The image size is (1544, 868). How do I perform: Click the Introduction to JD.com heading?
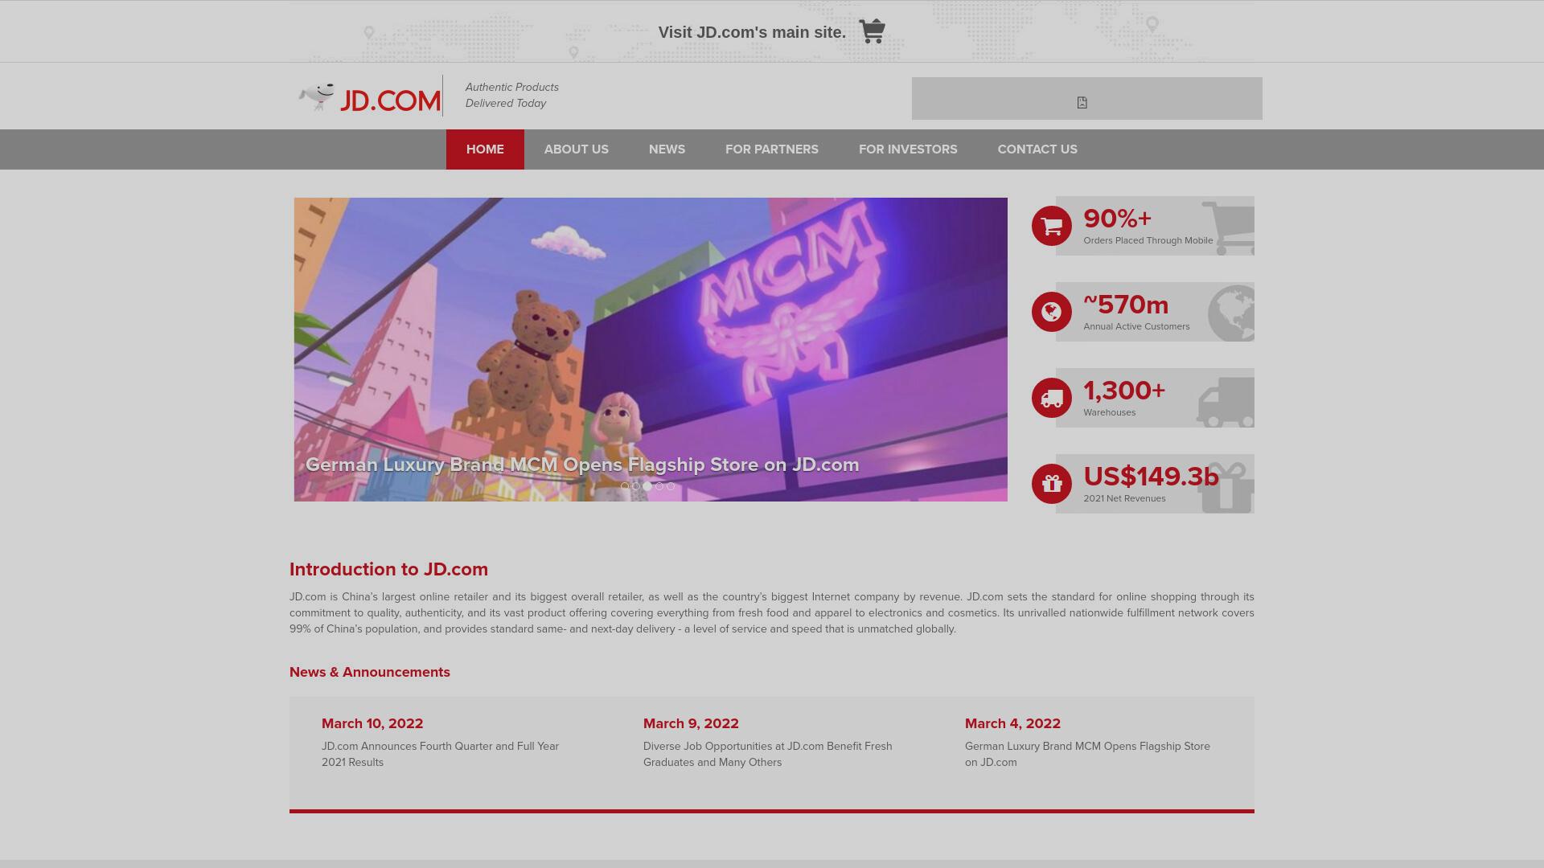pyautogui.click(x=388, y=570)
